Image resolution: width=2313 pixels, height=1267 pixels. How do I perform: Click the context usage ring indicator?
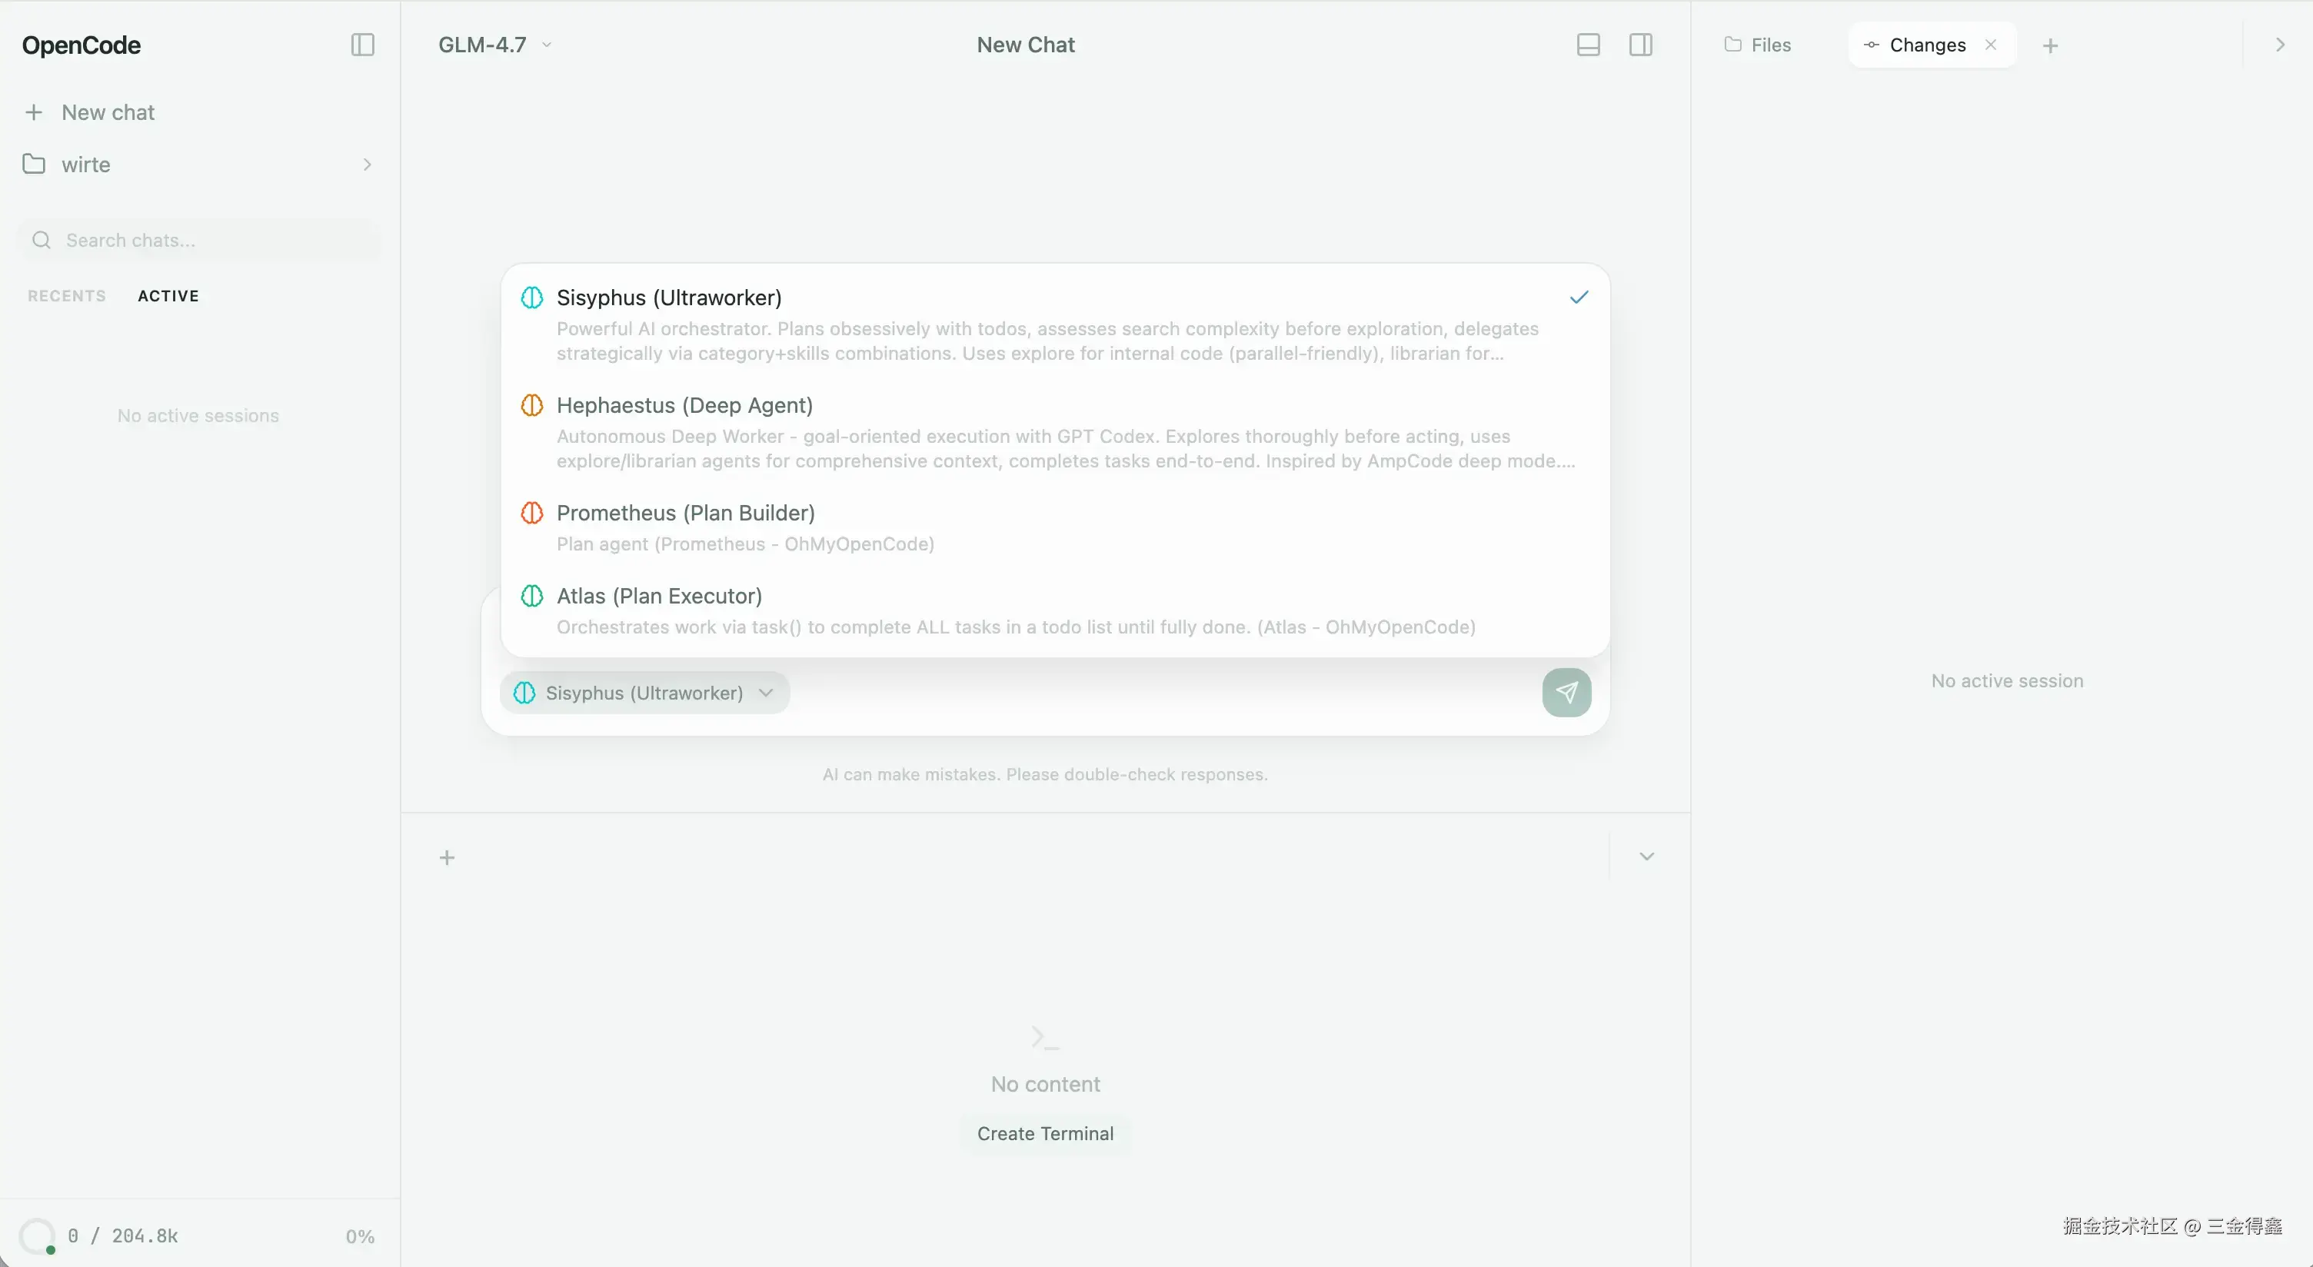37,1235
